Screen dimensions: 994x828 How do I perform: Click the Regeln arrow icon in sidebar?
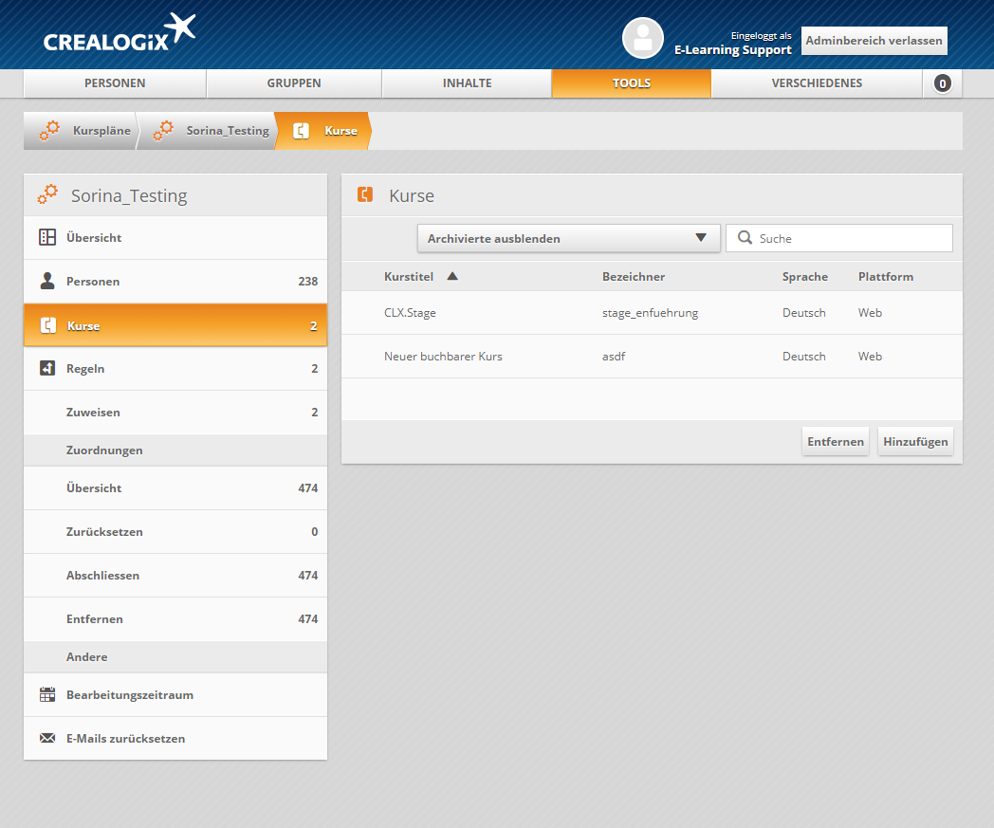tap(47, 369)
